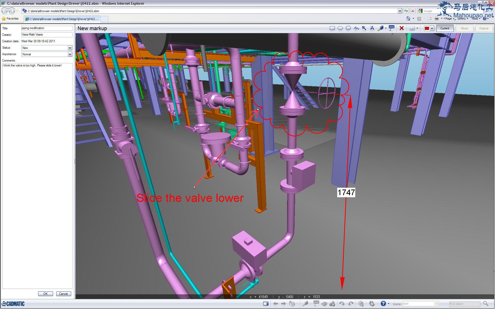
Task: Click the model box object icon
Action: pos(361,304)
